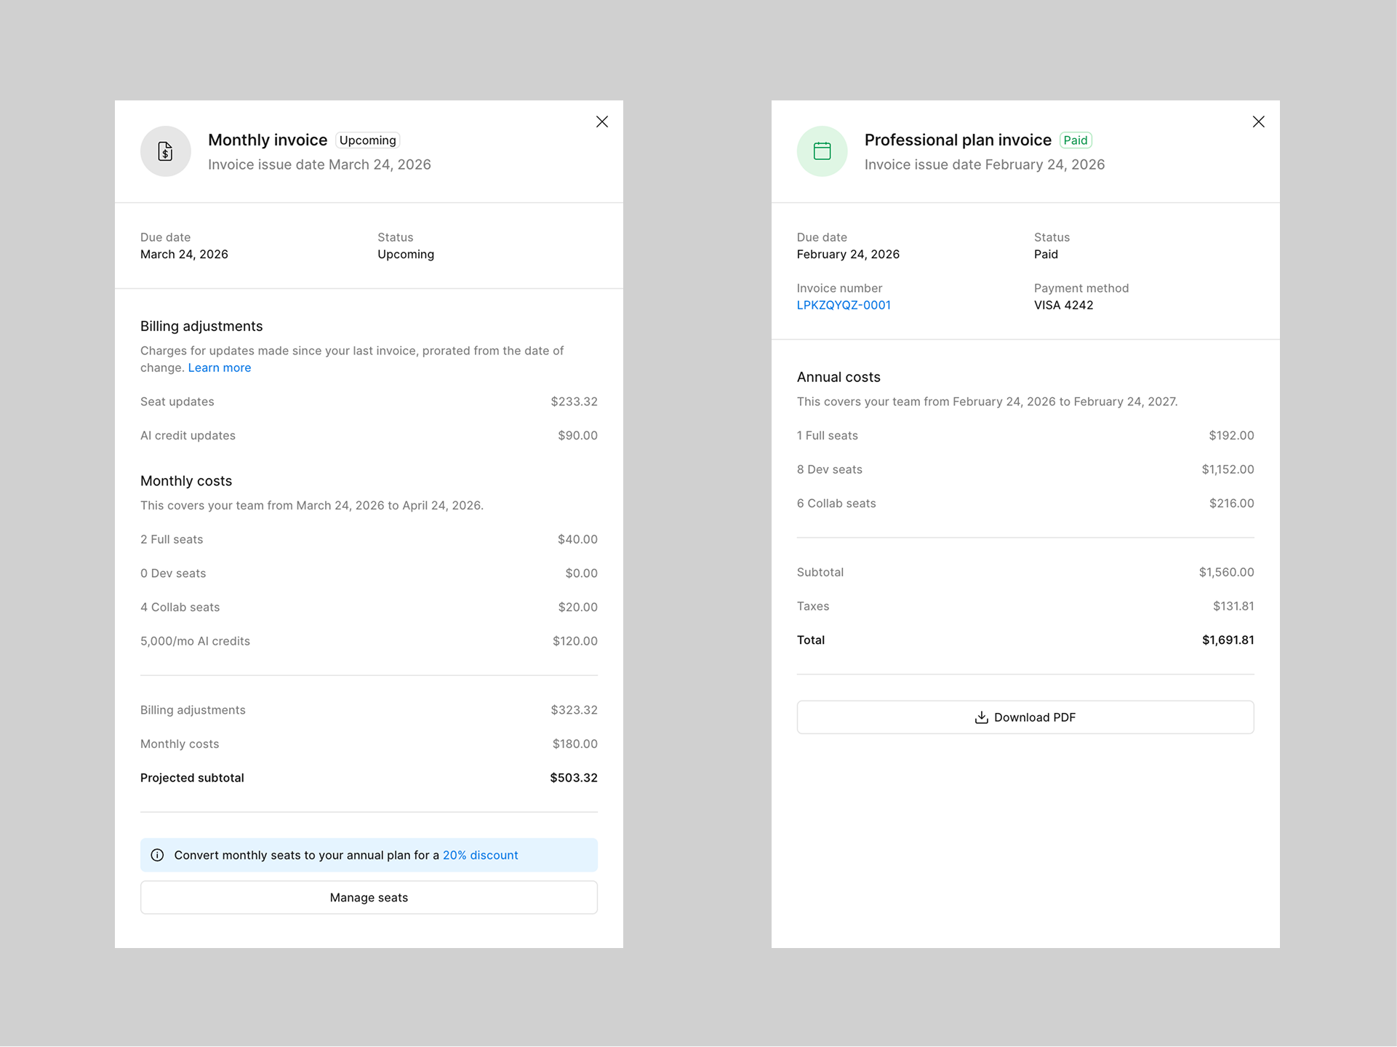Close the Monthly invoice dialog
Viewport: 1397px width, 1047px height.
(601, 122)
